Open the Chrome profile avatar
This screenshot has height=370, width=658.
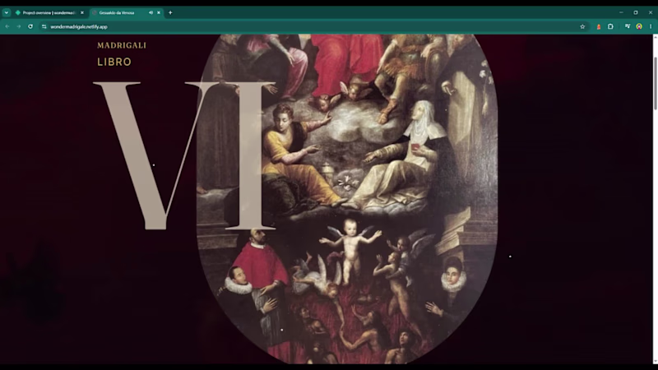coord(639,26)
